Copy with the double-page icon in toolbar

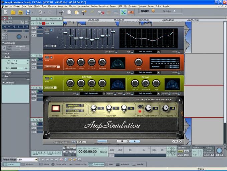click(69, 12)
